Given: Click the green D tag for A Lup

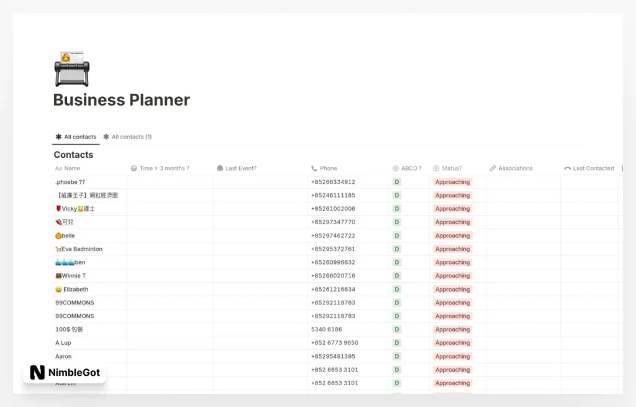Looking at the screenshot, I should pyautogui.click(x=396, y=343).
